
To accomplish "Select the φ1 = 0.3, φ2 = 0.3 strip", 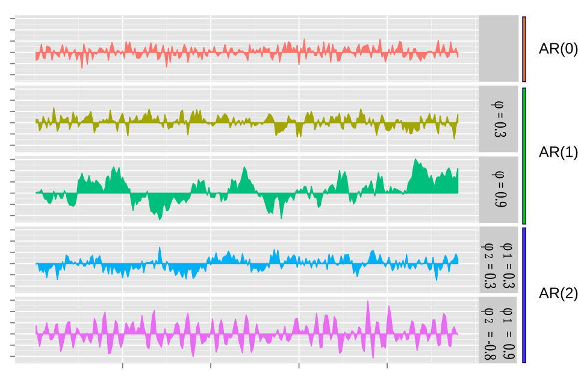I will pos(499,260).
